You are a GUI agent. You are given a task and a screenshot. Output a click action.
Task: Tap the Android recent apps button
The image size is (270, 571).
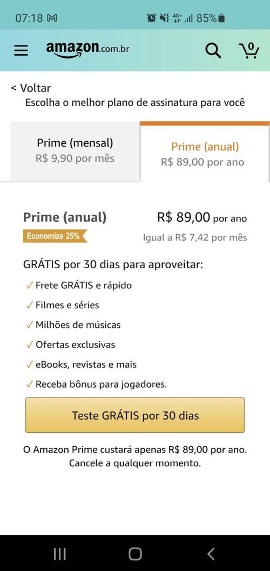coord(60,554)
